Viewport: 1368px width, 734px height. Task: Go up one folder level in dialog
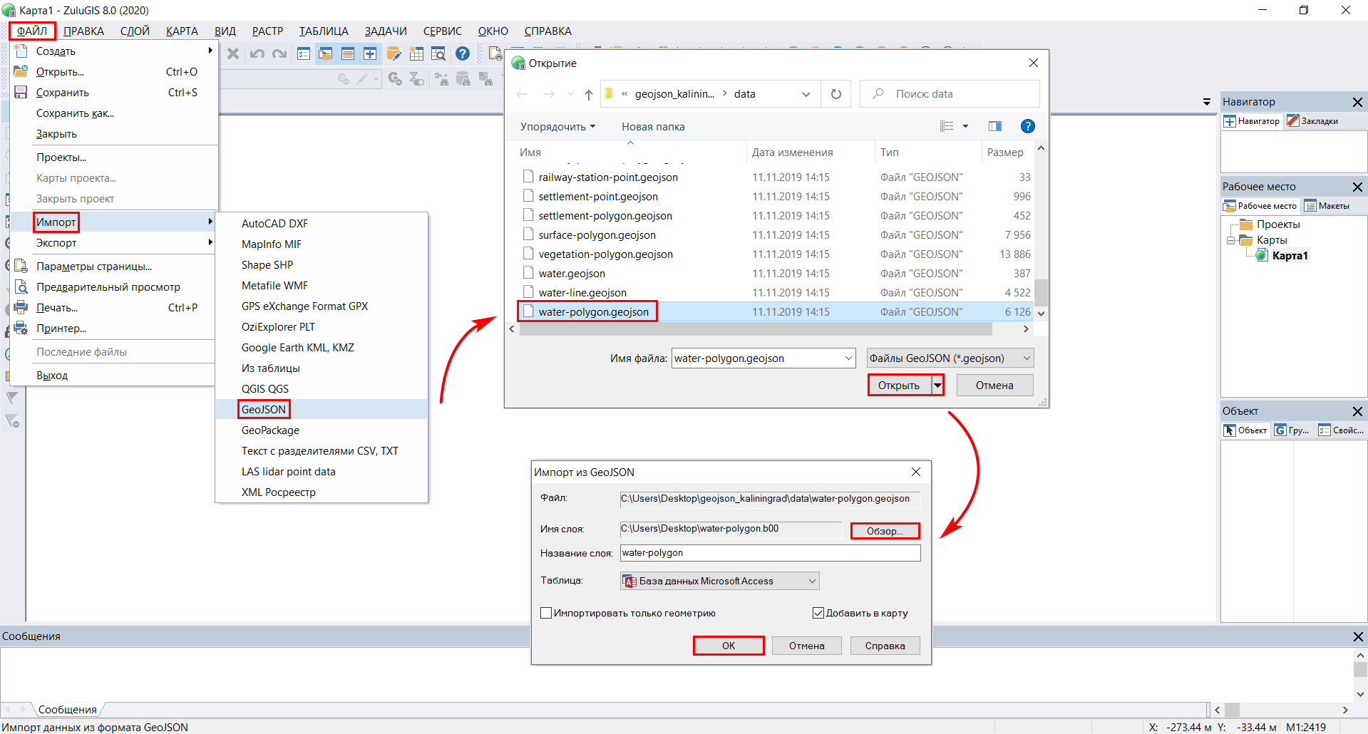(588, 94)
